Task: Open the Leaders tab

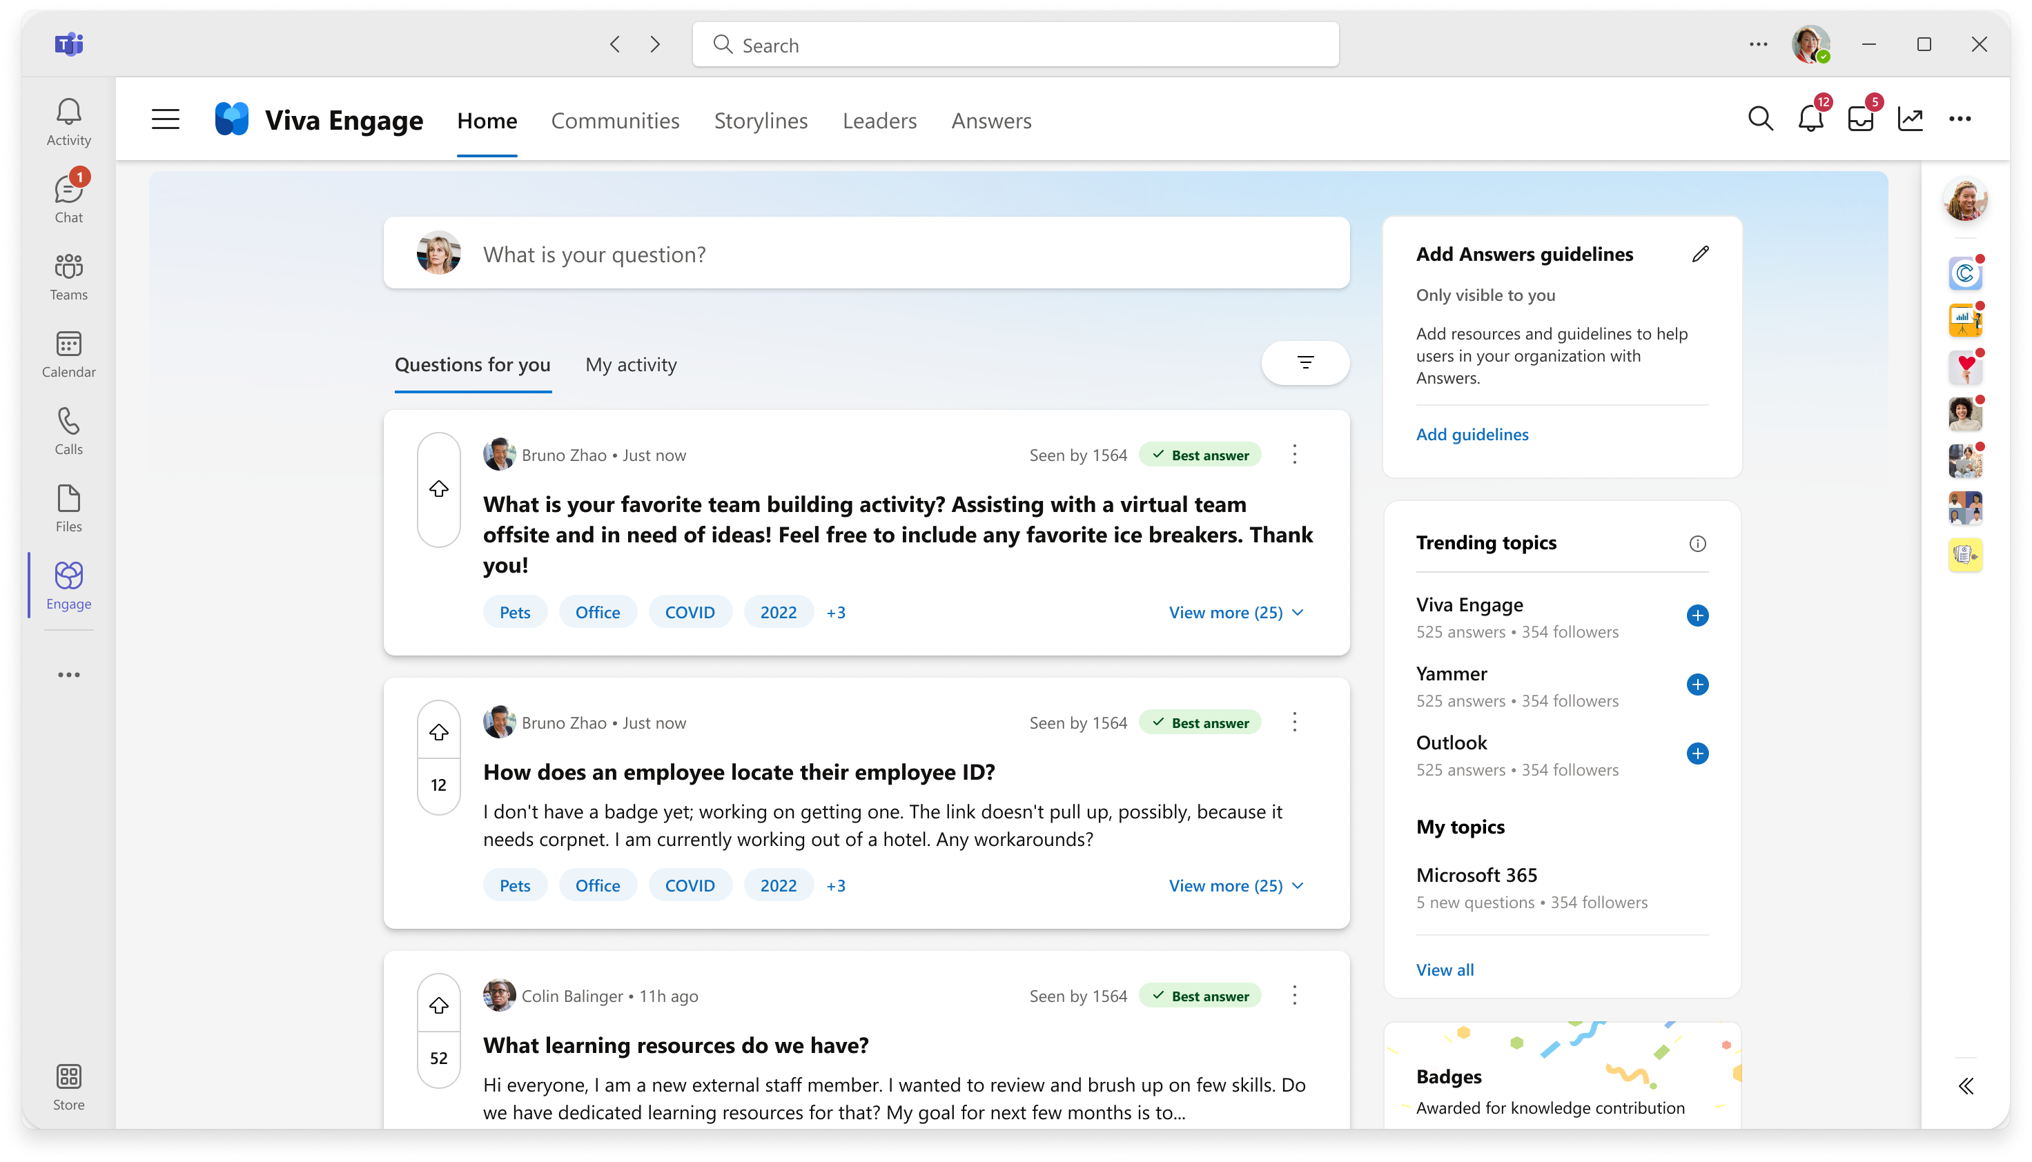Action: (x=879, y=121)
